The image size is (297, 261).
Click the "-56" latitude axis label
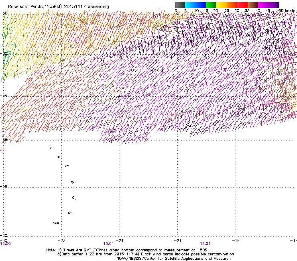point(4,139)
